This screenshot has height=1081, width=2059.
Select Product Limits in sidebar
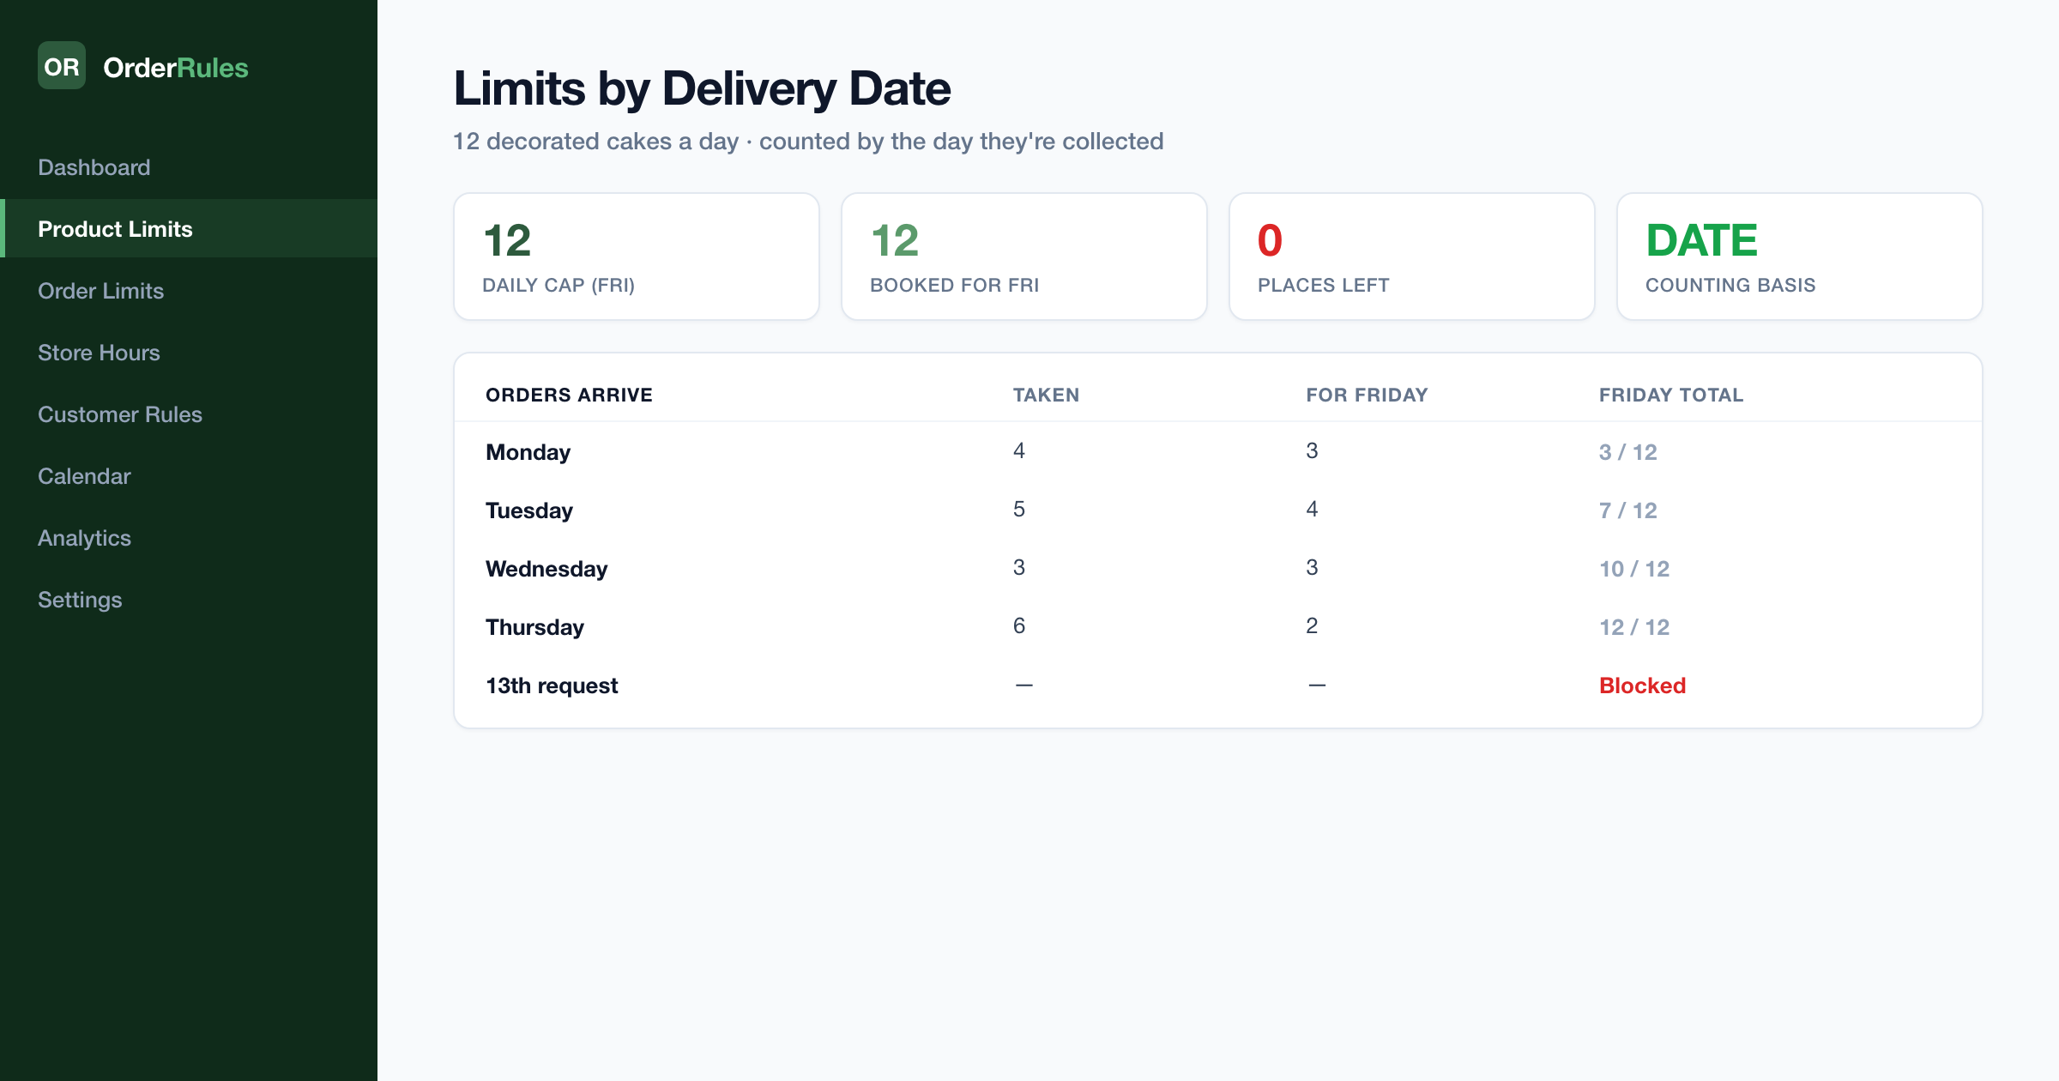point(189,229)
